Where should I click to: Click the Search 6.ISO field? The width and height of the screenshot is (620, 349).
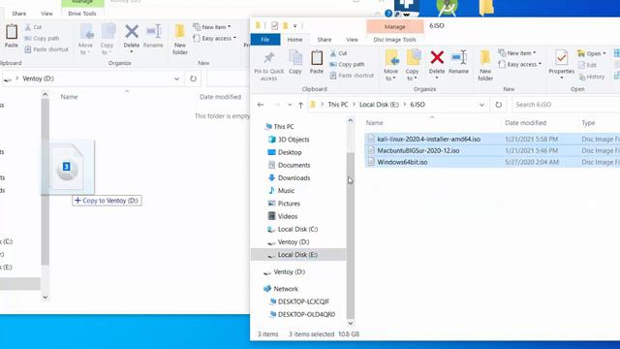(566, 105)
